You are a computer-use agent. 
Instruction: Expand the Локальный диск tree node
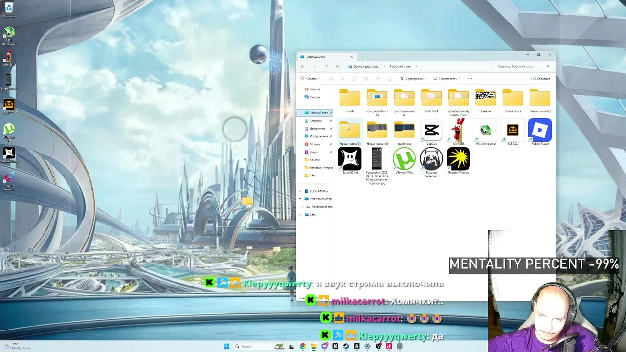(302, 207)
